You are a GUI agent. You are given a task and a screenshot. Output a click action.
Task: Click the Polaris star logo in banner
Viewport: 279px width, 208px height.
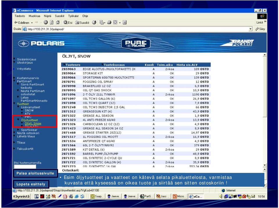coord(23,43)
